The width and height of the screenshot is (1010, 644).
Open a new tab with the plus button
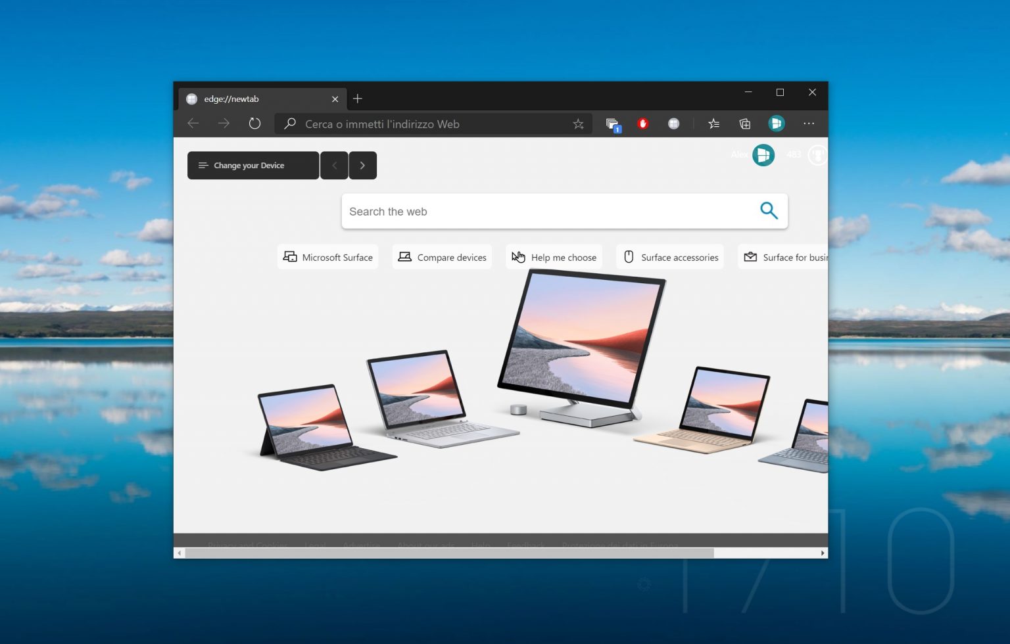[x=358, y=99]
